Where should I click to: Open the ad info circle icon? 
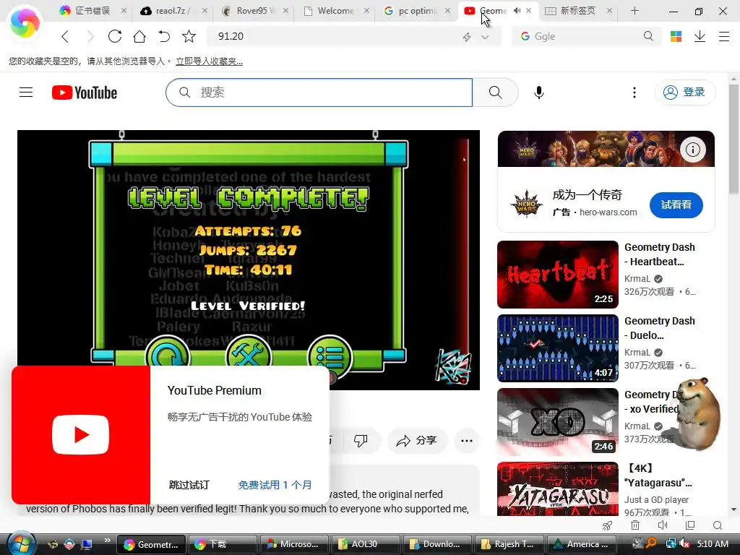click(x=693, y=150)
